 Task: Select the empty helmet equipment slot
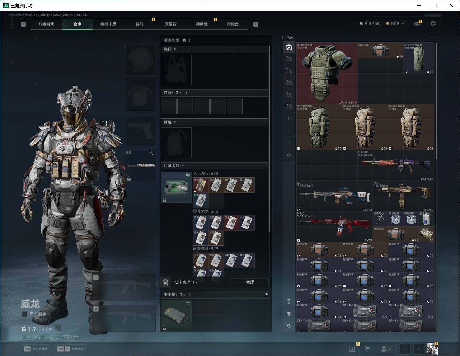click(140, 60)
